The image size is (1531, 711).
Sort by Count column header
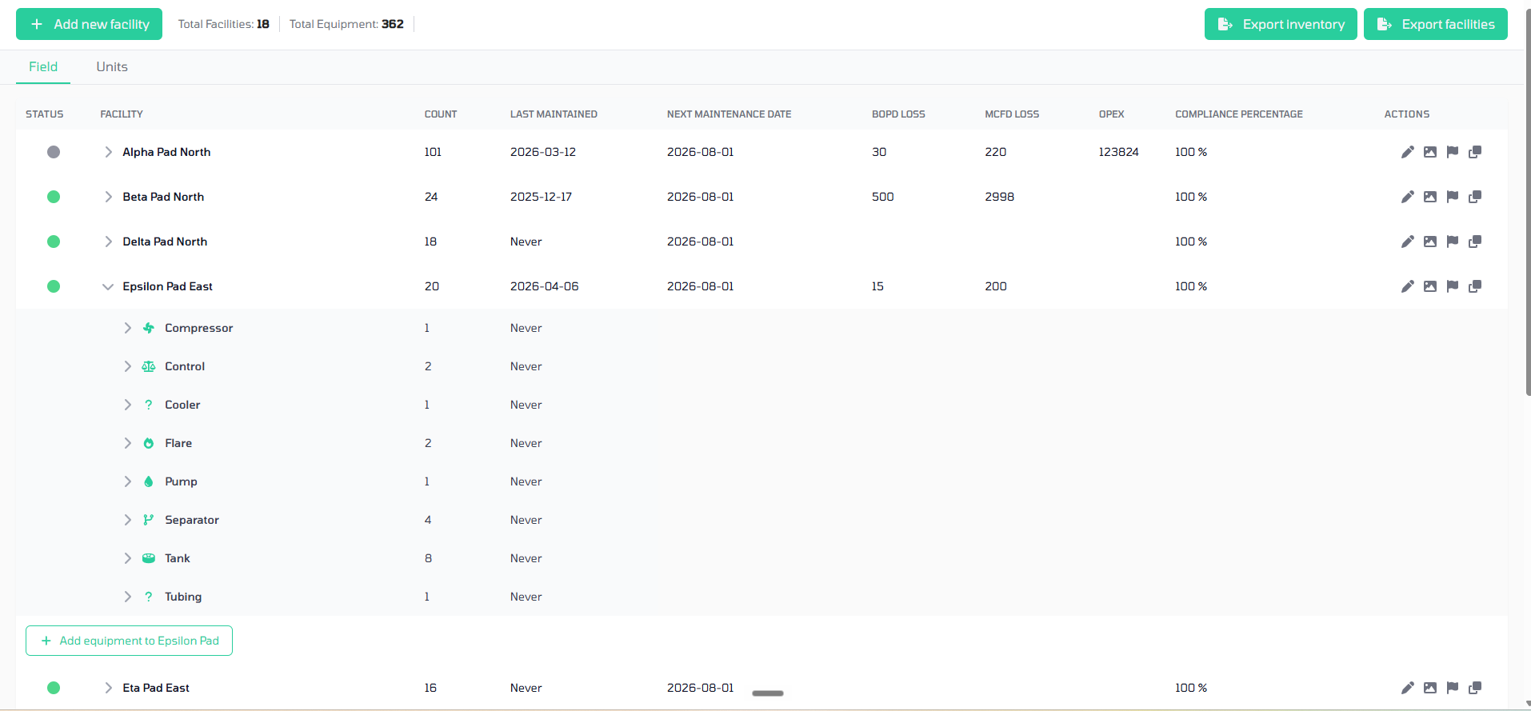point(441,114)
